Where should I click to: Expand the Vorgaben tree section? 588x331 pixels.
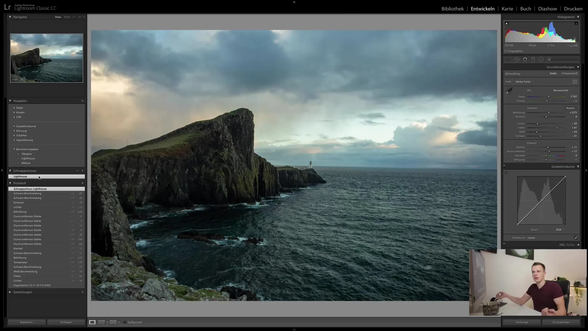(x=10, y=101)
